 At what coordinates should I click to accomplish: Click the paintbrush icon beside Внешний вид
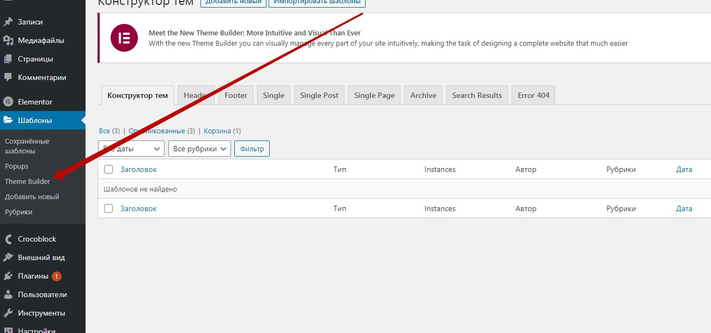point(8,257)
